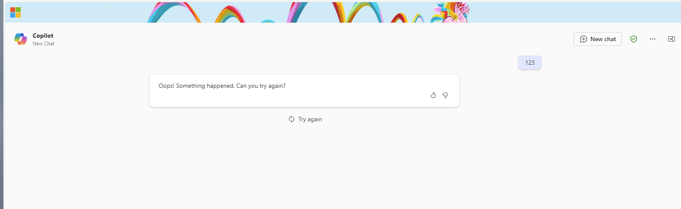681x209 pixels.
Task: Give thumbs up on the error response
Action: click(433, 95)
